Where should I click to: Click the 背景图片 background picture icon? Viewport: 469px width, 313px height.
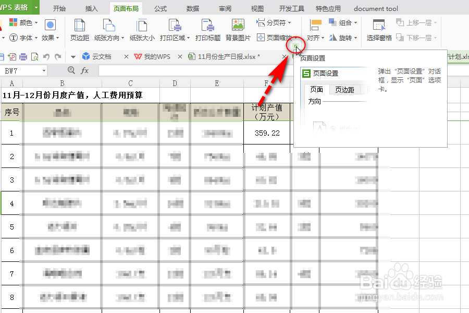point(238,26)
